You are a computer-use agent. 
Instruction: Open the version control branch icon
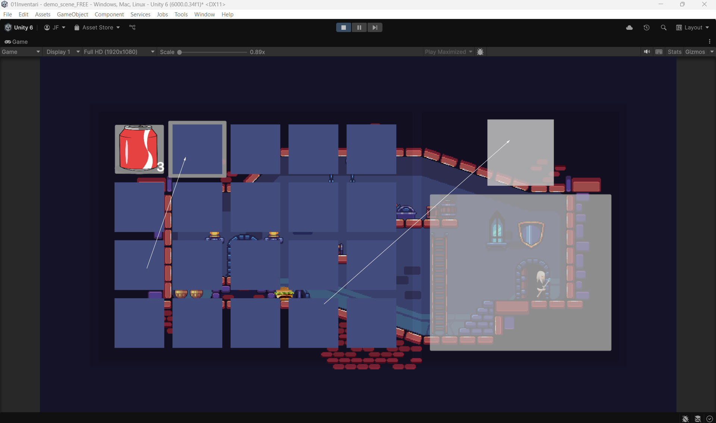point(132,28)
